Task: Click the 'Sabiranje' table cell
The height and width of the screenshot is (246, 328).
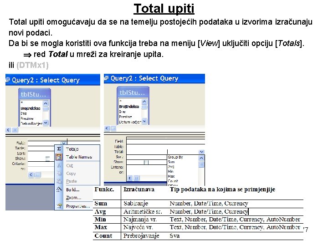Action: pyautogui.click(x=136, y=203)
